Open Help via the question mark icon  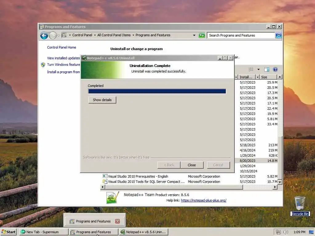[275, 69]
